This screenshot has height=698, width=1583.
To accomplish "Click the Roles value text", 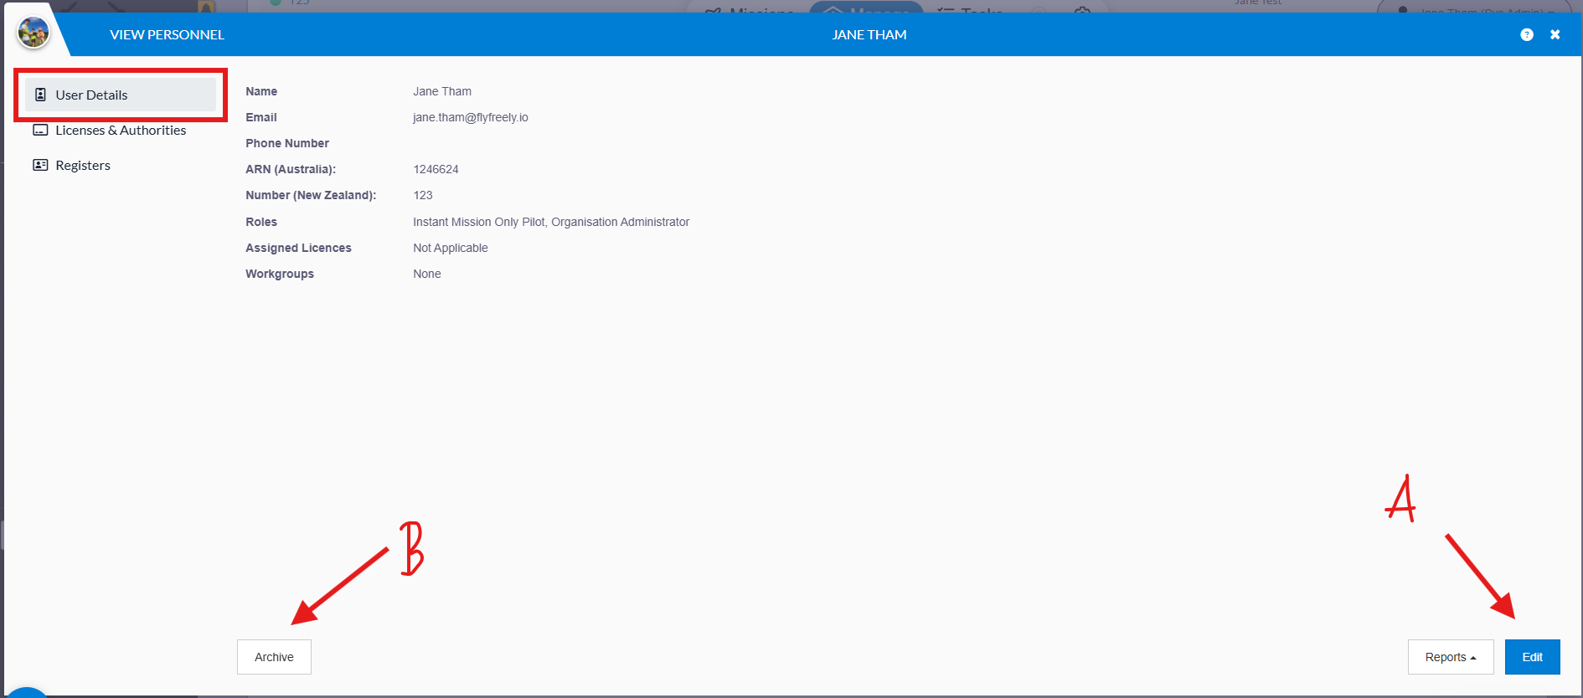I will (x=550, y=222).
